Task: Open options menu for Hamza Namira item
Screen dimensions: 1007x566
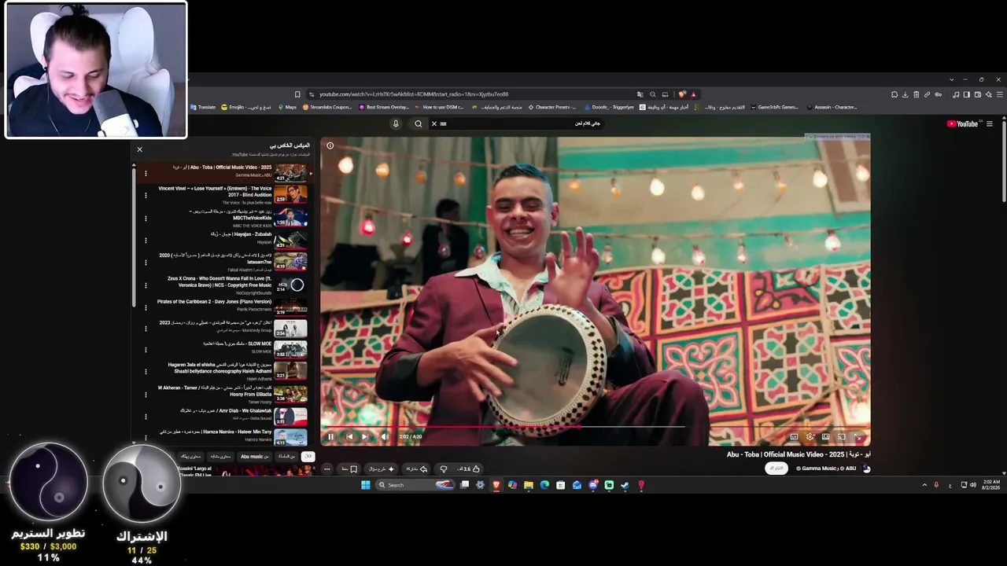Action: [x=146, y=436]
